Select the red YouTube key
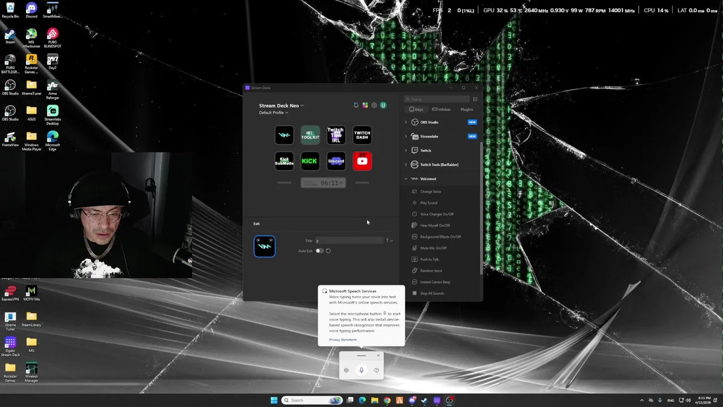 (x=362, y=161)
